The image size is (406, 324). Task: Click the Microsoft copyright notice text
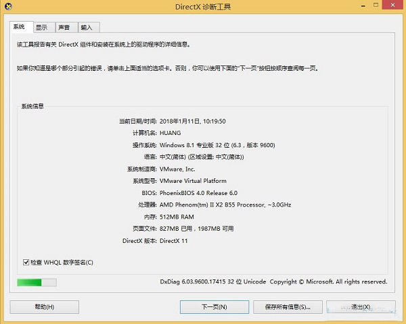coord(328,281)
